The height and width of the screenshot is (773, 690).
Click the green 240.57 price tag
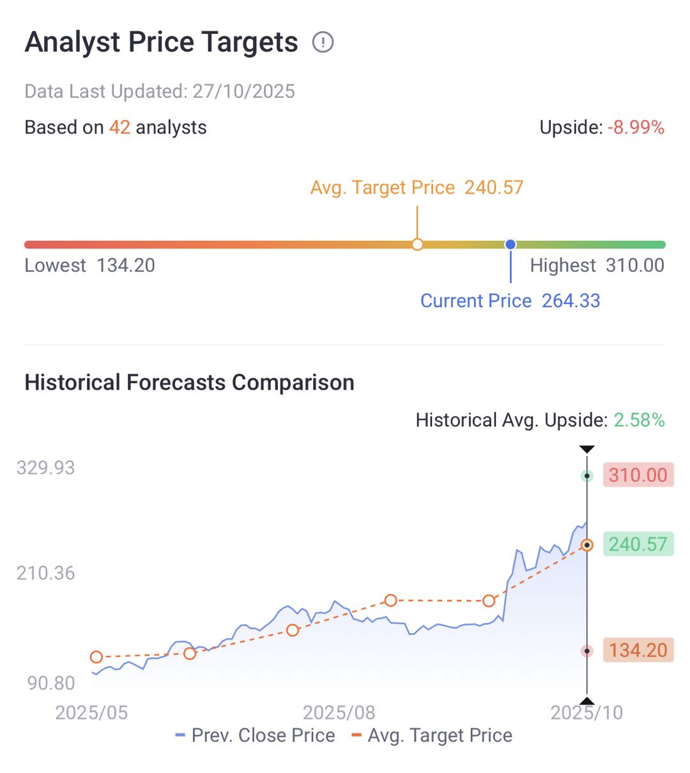point(638,544)
